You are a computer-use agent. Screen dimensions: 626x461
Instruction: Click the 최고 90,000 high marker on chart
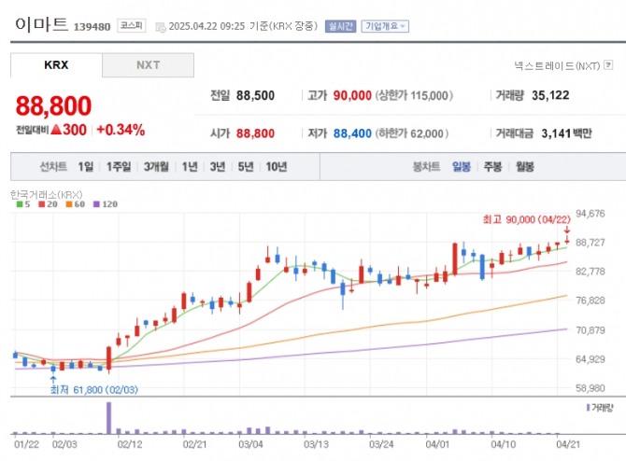(x=521, y=218)
